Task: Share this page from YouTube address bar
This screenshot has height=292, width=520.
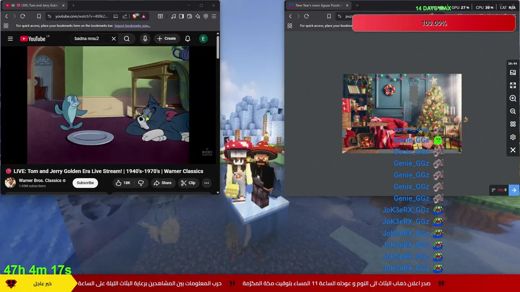Action: (125, 16)
